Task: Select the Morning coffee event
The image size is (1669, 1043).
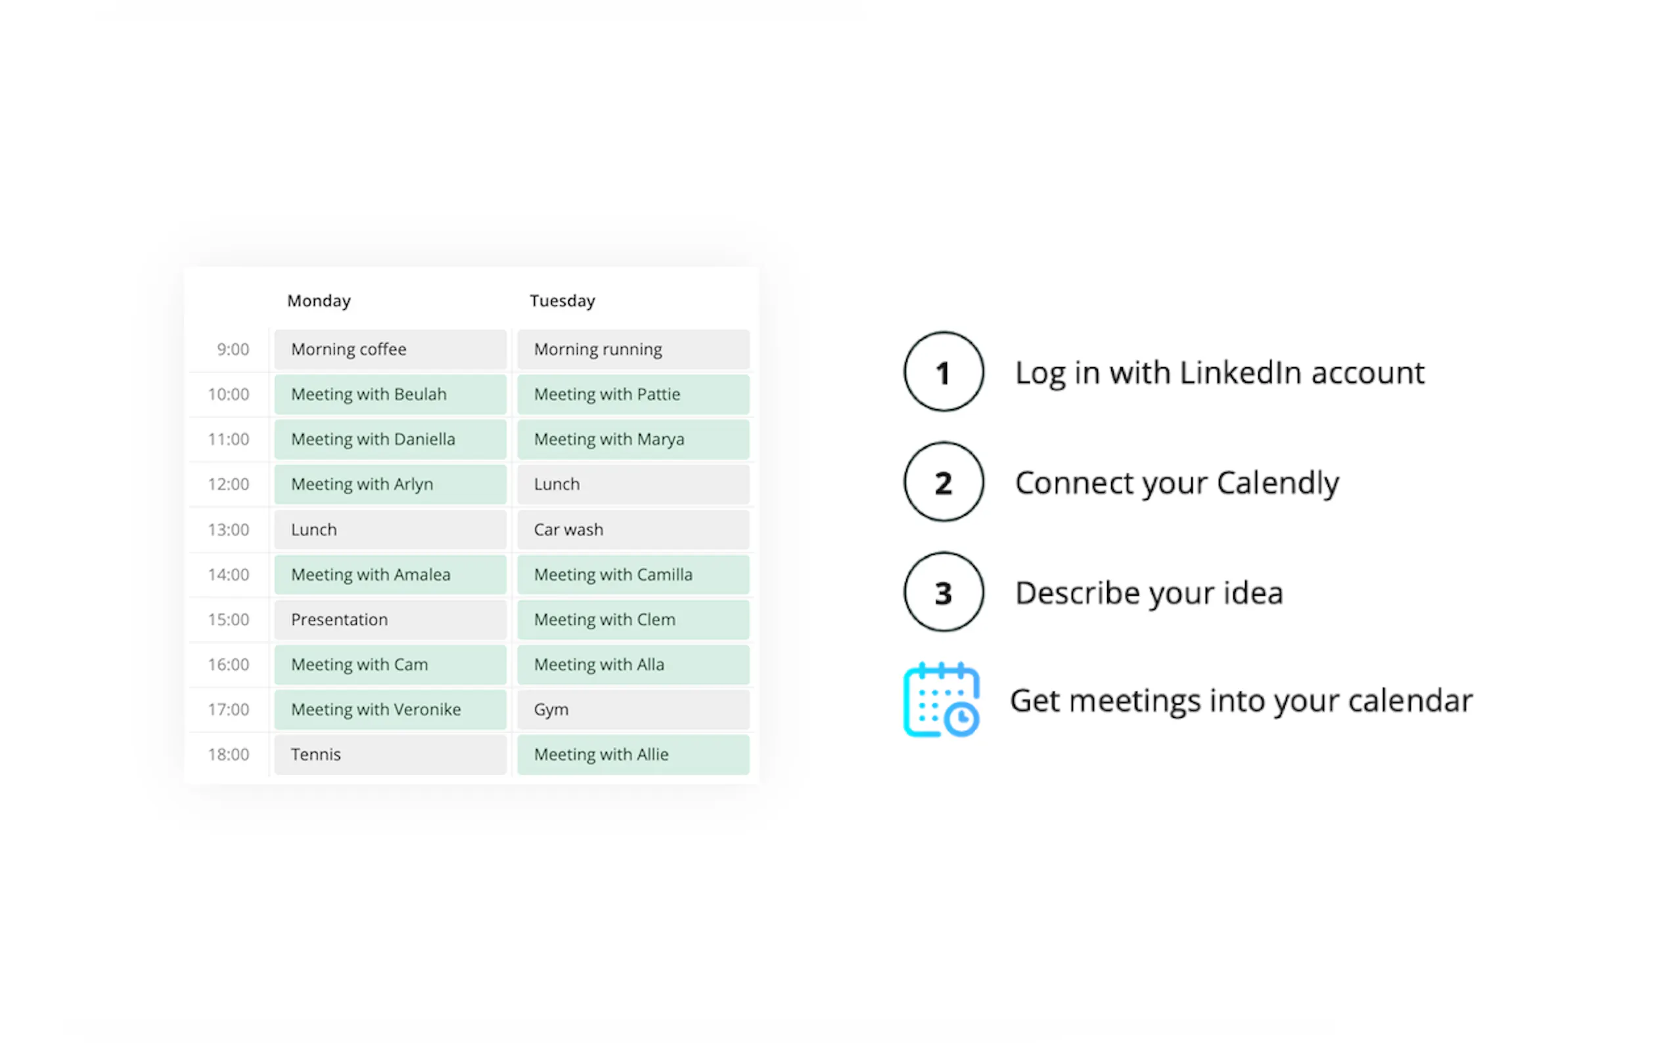Action: tap(390, 349)
